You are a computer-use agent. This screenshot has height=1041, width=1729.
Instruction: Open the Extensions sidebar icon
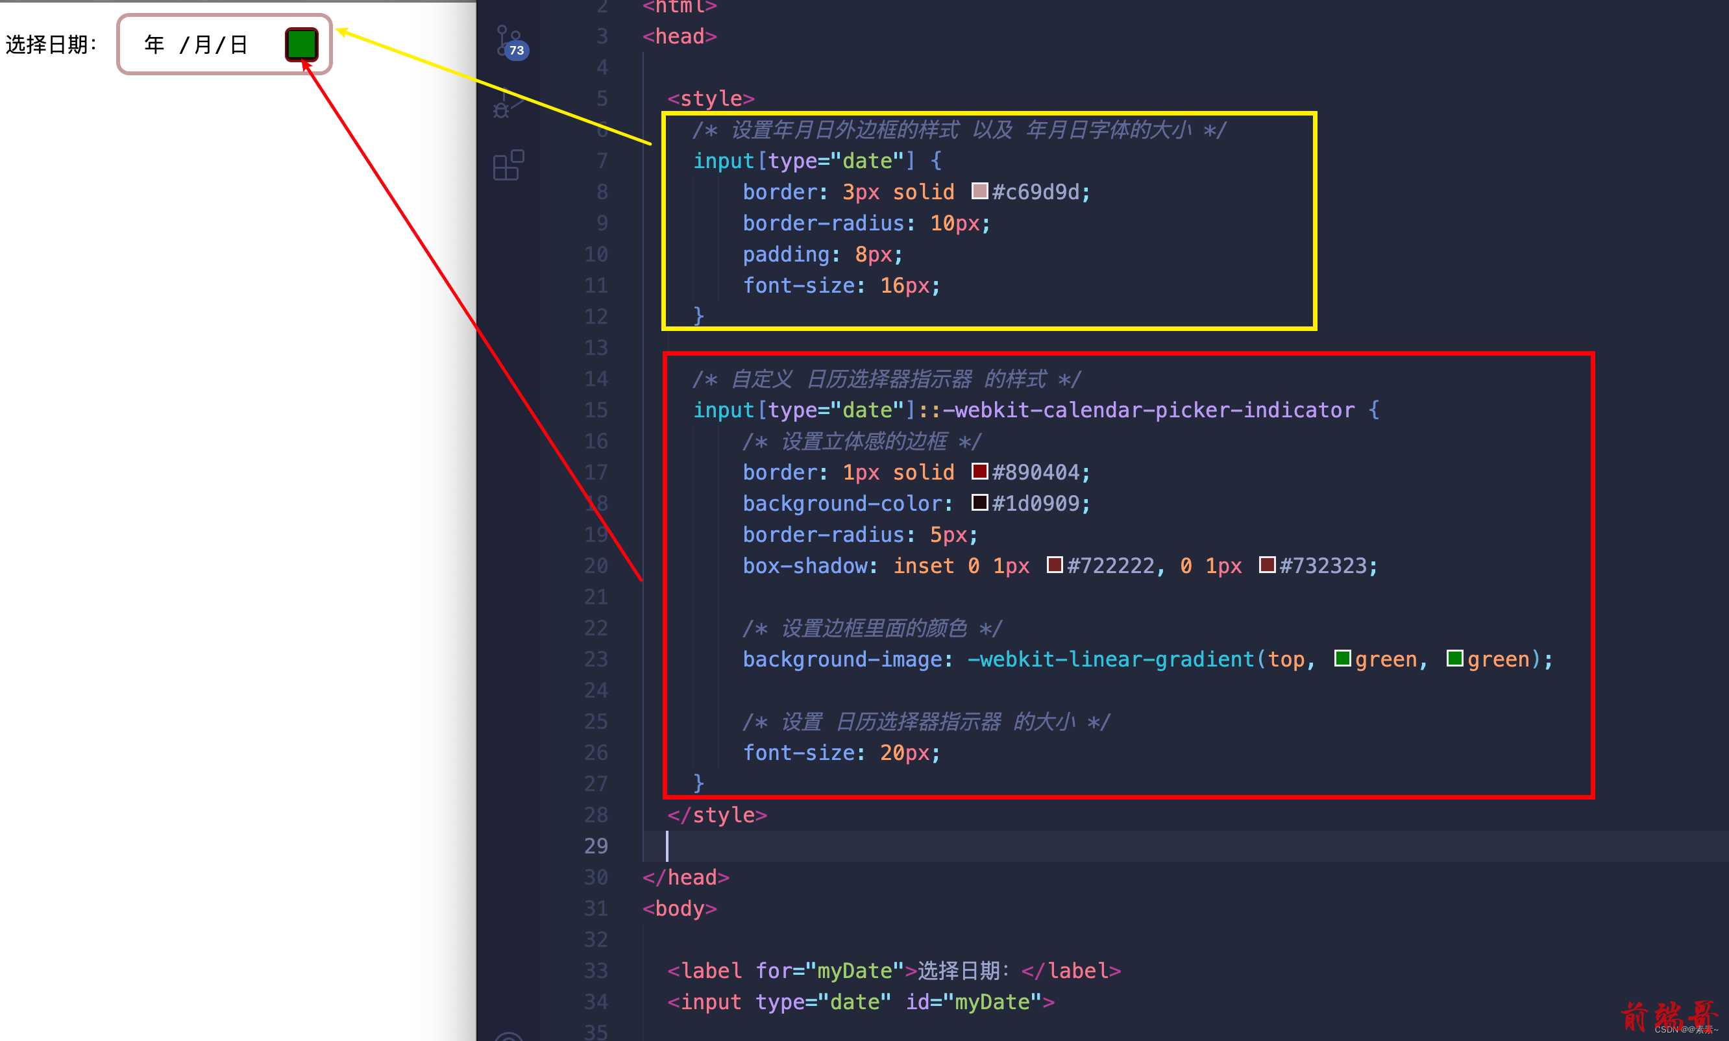tap(509, 165)
